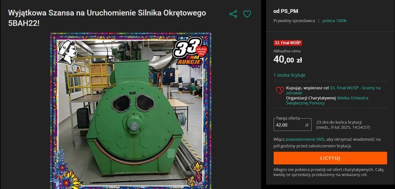Click the sailor head logo in photo
Viewport: 395px width, 189px height.
pyautogui.click(x=67, y=52)
